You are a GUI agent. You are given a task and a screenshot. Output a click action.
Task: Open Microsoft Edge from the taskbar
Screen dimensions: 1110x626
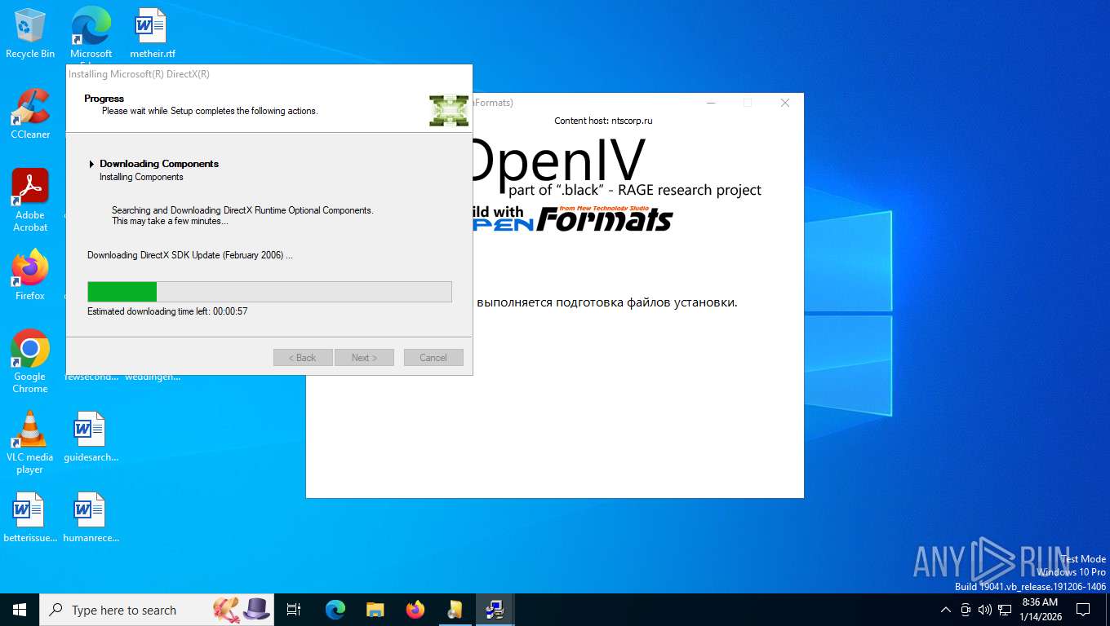coord(335,610)
